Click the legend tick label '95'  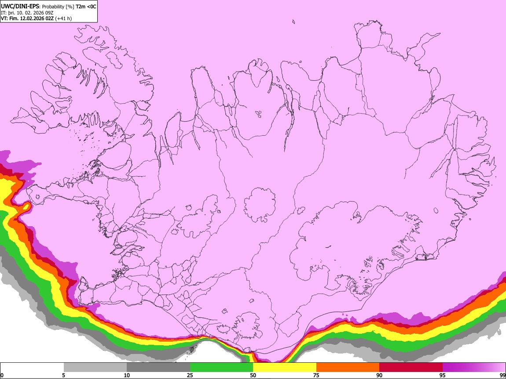(x=443, y=375)
